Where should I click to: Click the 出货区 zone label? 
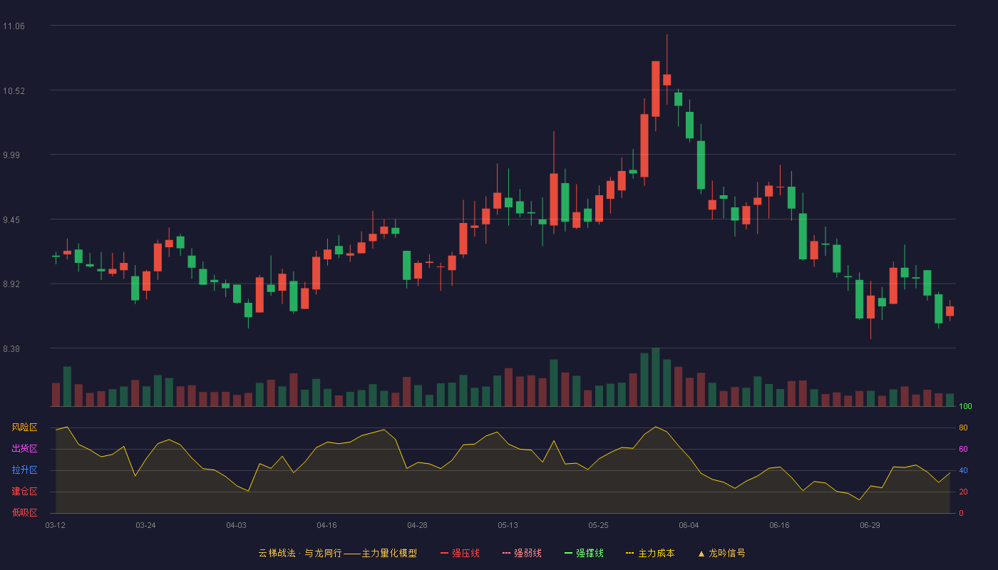pyautogui.click(x=24, y=449)
